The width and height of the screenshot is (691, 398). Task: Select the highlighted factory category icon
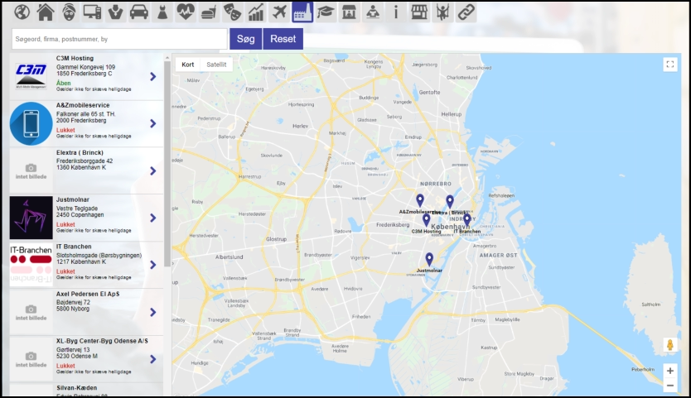point(302,12)
